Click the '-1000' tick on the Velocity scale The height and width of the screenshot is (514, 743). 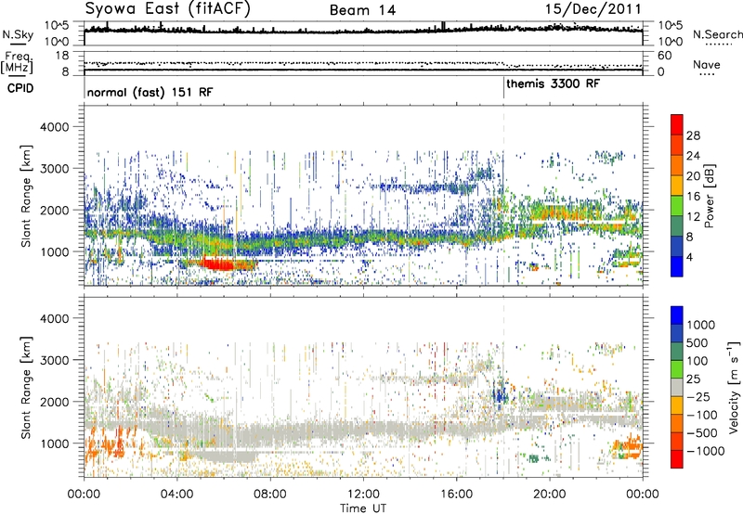tap(706, 451)
